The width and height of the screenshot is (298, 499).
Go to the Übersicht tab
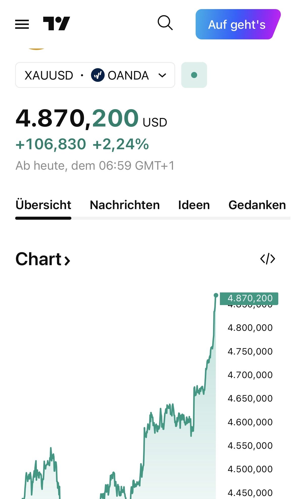coord(43,205)
